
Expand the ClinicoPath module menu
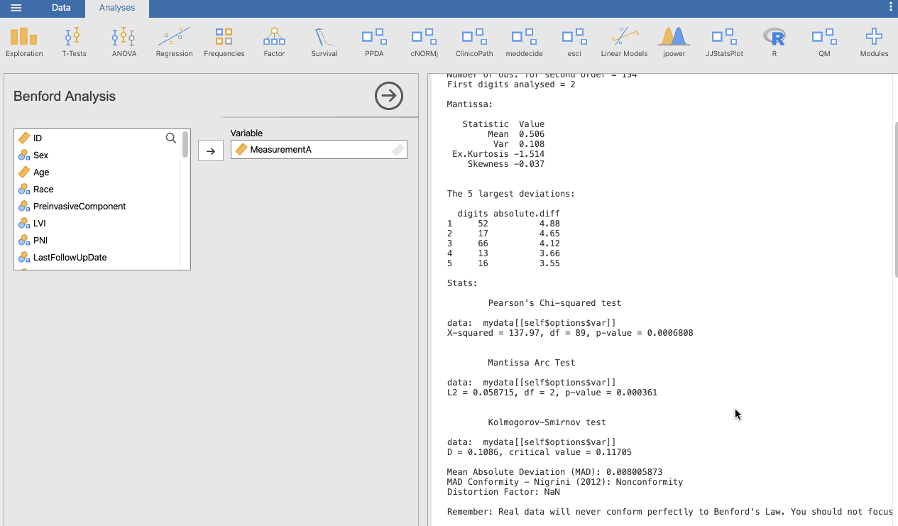pyautogui.click(x=474, y=42)
